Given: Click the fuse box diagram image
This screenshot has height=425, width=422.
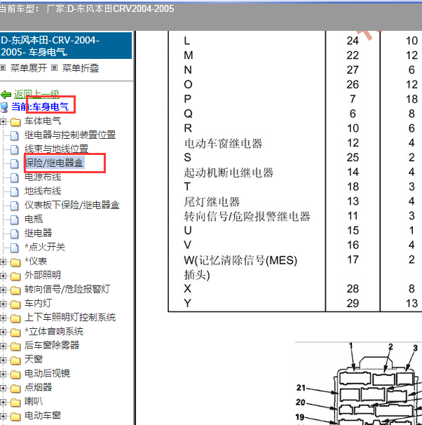Looking at the screenshot, I should pos(359,383).
